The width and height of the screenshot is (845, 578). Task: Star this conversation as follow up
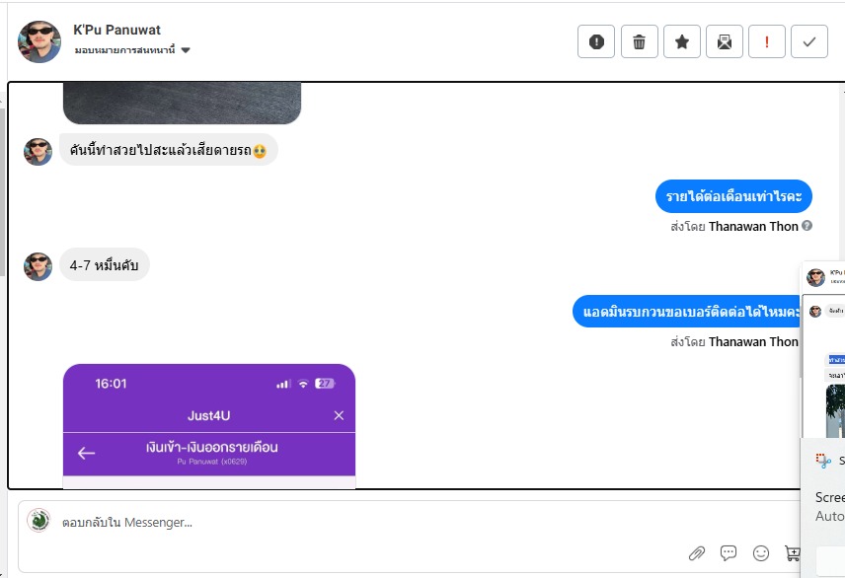(682, 41)
